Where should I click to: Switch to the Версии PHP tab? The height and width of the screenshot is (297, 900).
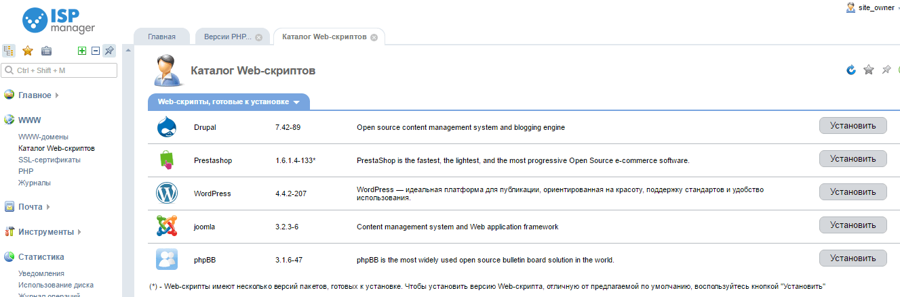pyautogui.click(x=227, y=37)
